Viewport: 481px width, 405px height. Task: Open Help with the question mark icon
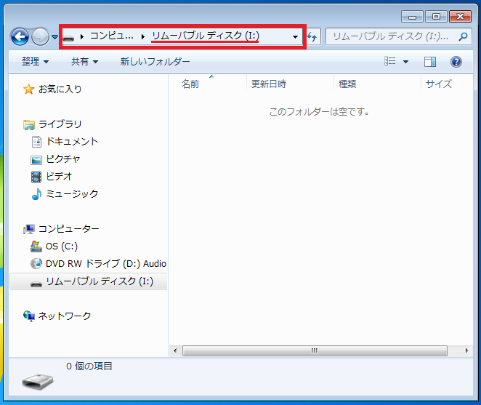tap(456, 62)
